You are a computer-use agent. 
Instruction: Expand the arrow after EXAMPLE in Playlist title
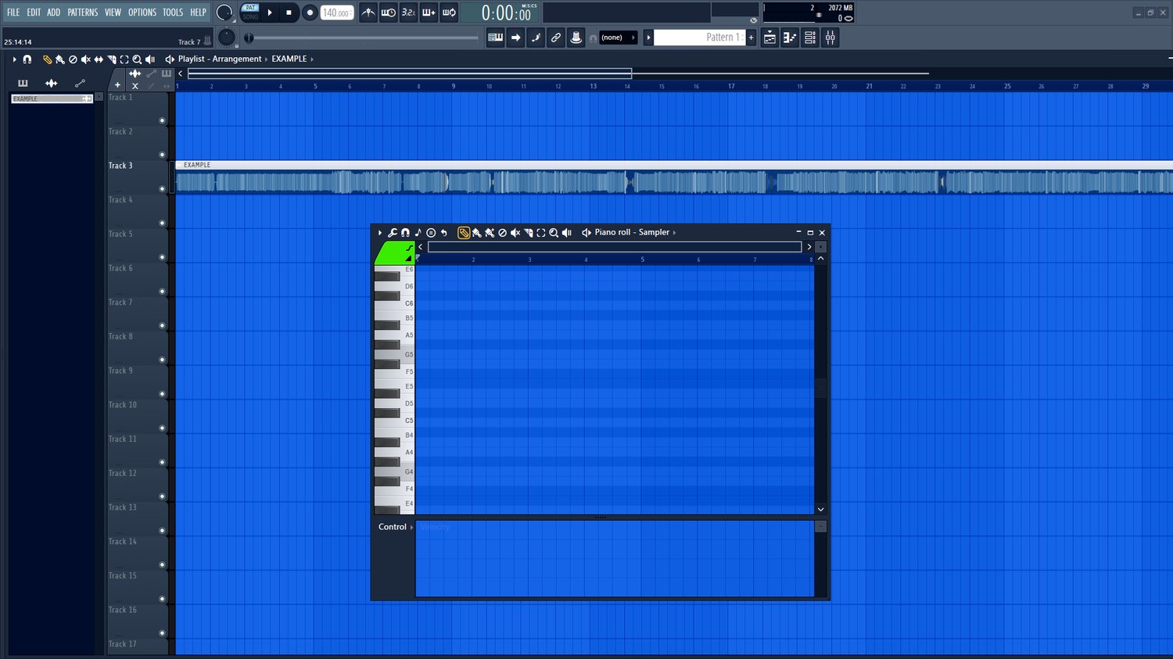(312, 59)
